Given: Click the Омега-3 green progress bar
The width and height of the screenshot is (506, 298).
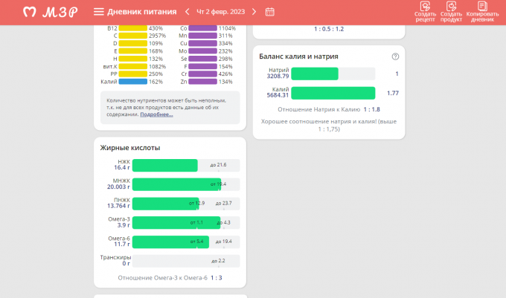Looking at the screenshot, I should click(176, 222).
